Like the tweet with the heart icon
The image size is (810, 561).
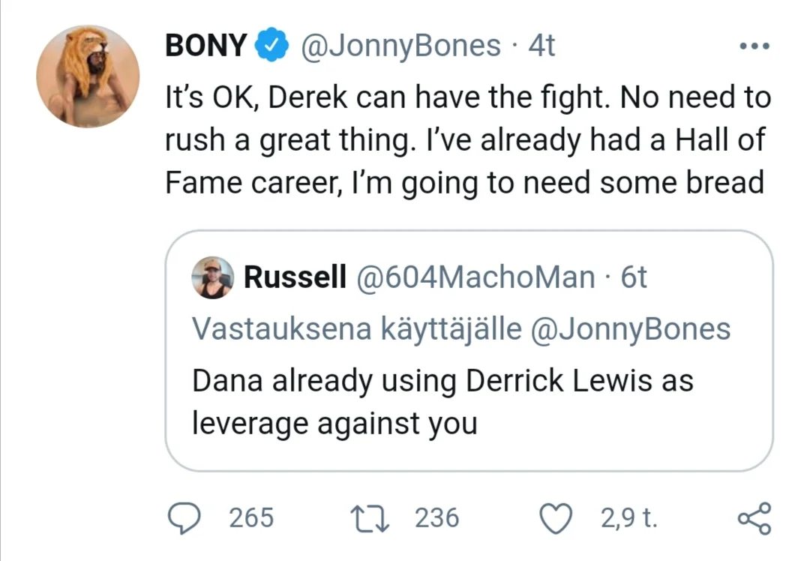pyautogui.click(x=556, y=518)
